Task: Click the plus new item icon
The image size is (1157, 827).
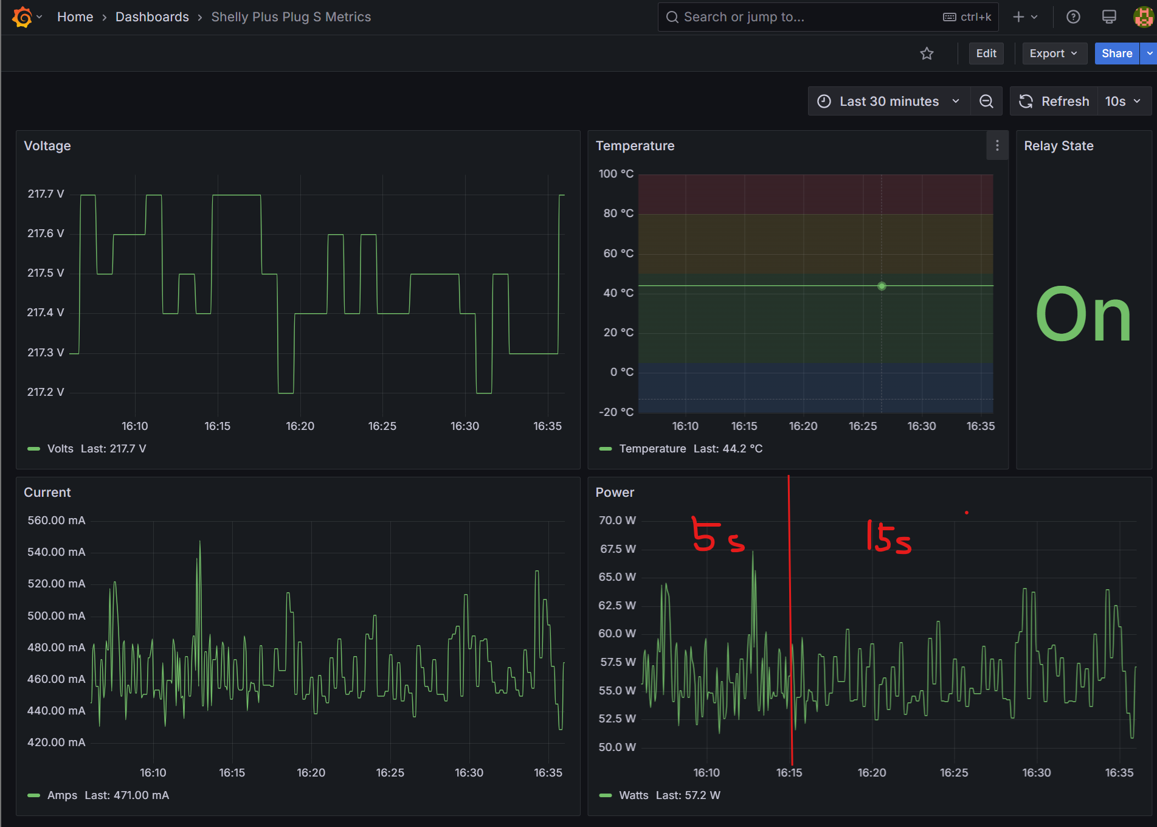Action: 1018,17
